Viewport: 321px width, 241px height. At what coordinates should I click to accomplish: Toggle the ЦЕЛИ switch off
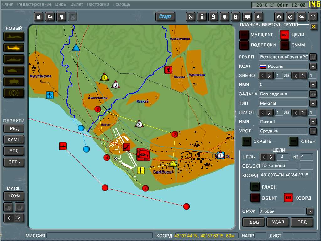tap(285, 35)
